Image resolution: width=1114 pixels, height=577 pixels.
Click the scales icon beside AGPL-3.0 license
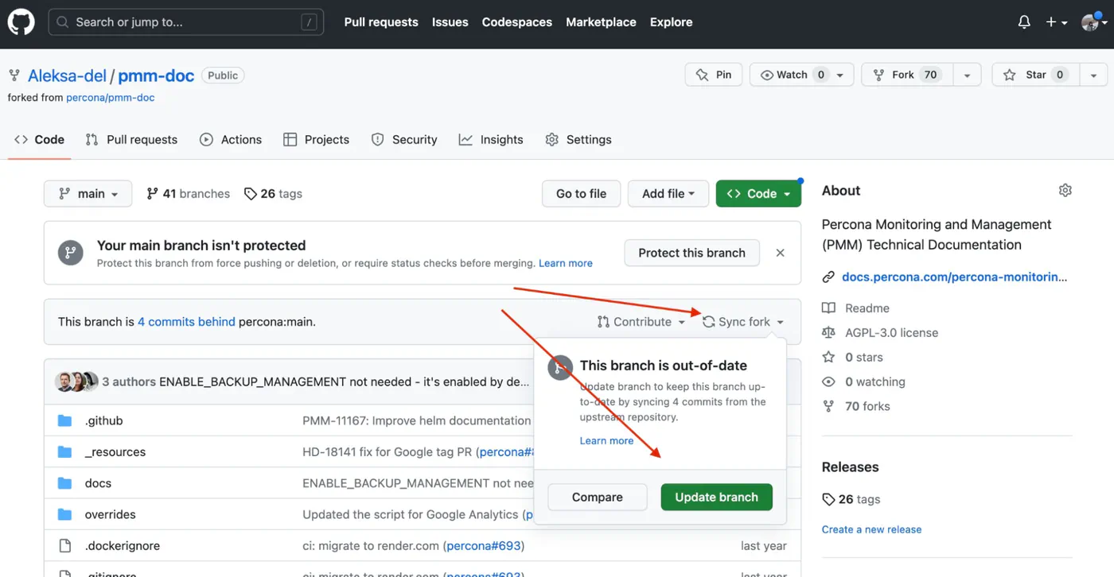(828, 333)
